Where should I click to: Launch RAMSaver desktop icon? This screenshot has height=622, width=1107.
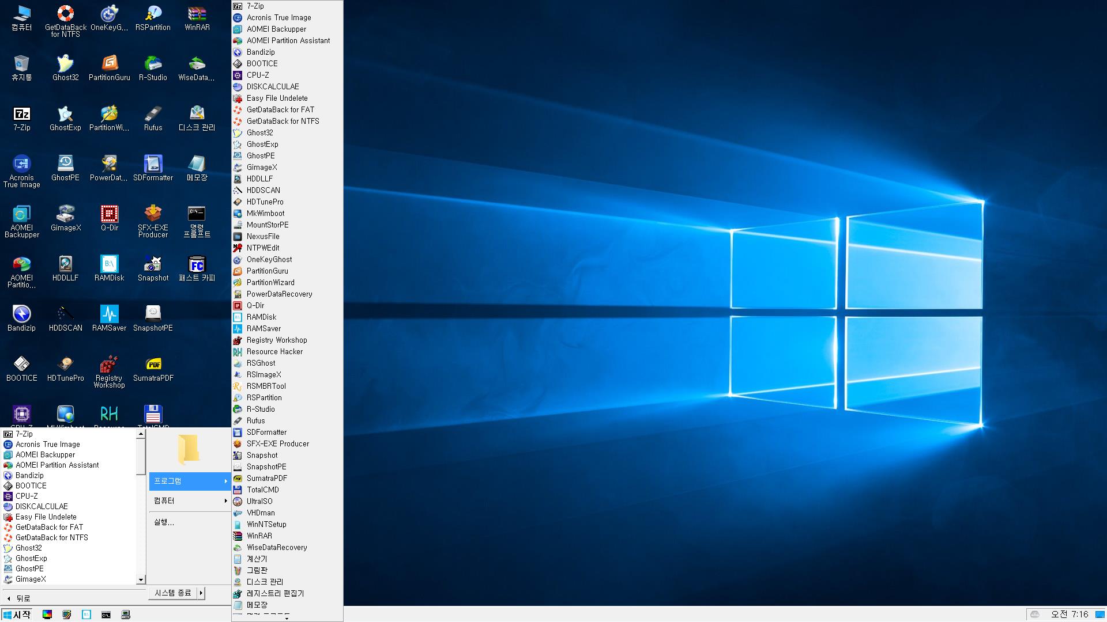(x=110, y=318)
